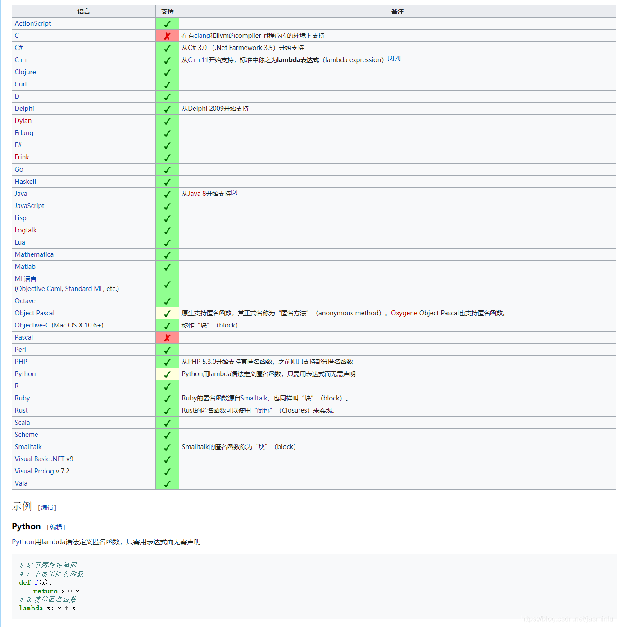Open the PHP language link
617x627 pixels.
coord(21,362)
